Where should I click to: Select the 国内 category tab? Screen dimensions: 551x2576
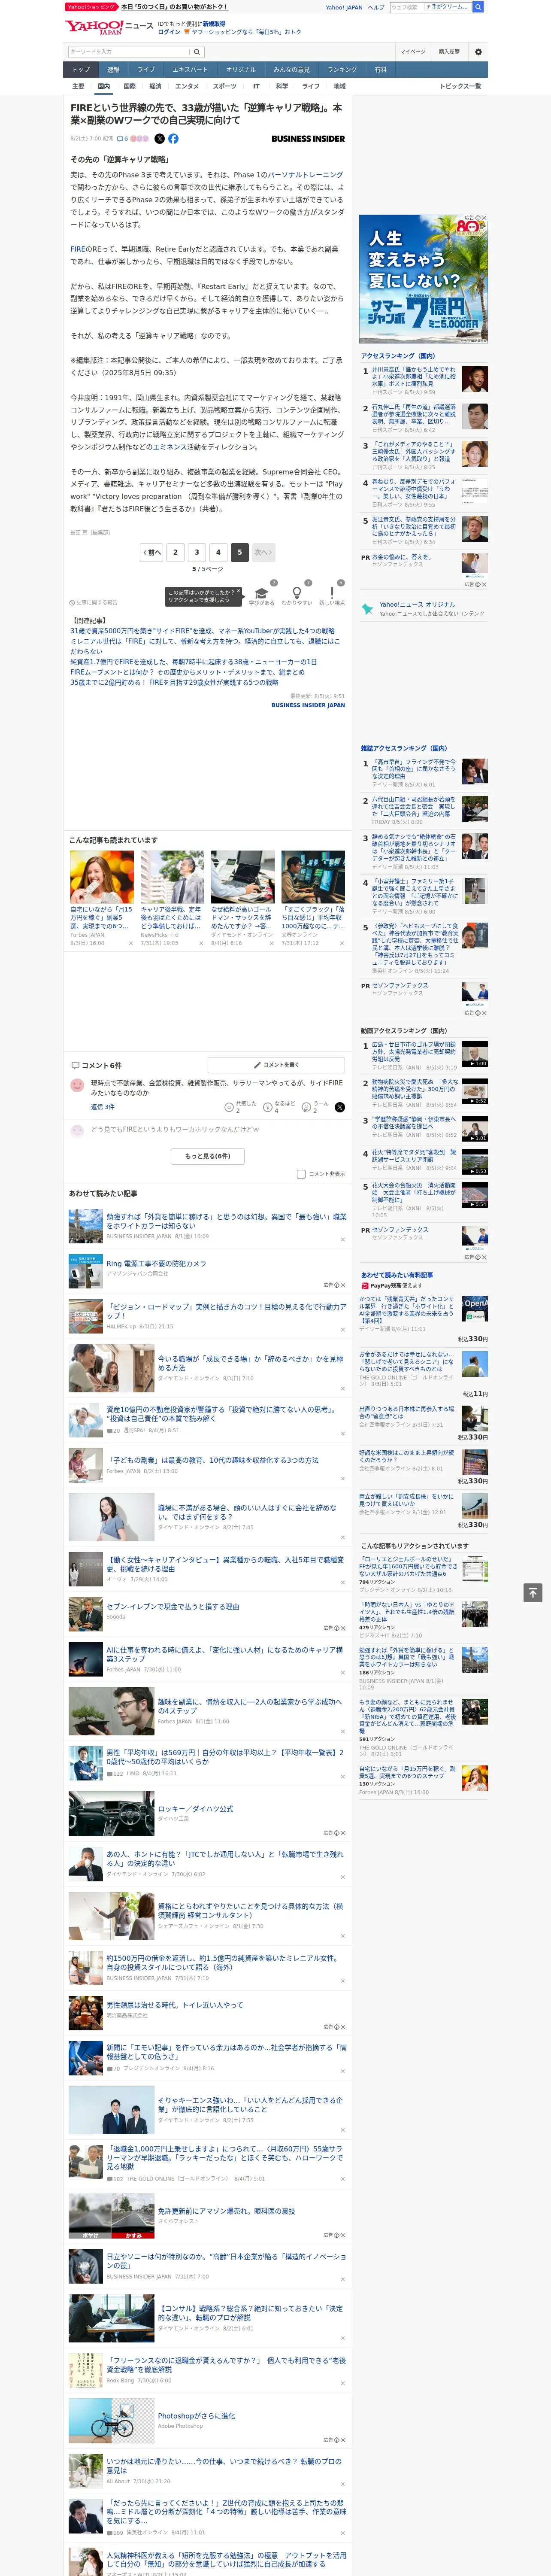tap(103, 87)
